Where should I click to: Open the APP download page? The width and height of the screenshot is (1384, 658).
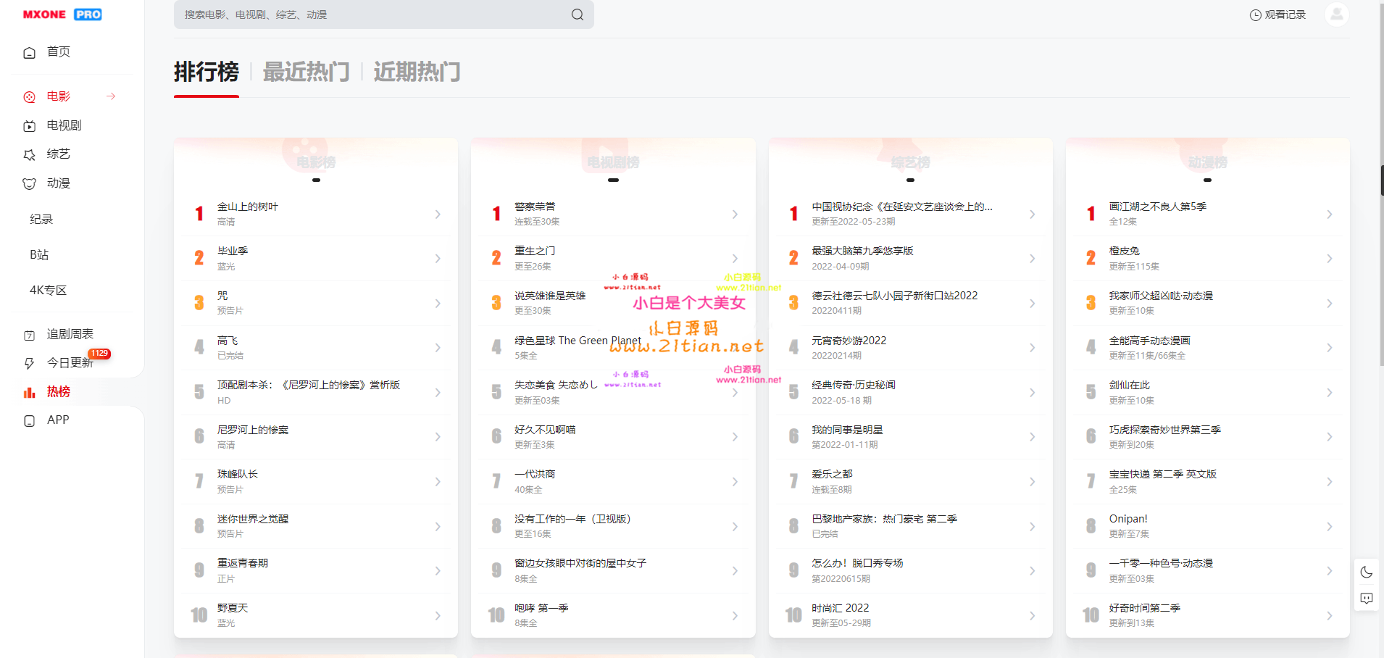pos(58,420)
